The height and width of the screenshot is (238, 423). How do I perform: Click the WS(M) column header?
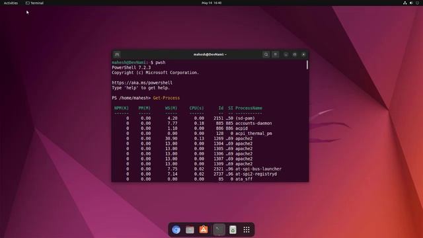click(x=171, y=108)
